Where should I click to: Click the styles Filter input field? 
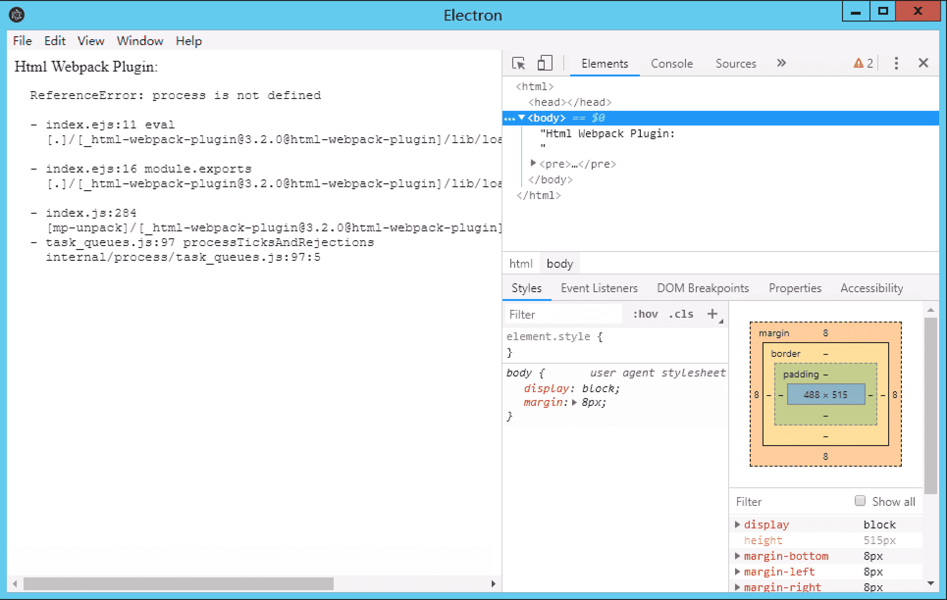pyautogui.click(x=563, y=314)
